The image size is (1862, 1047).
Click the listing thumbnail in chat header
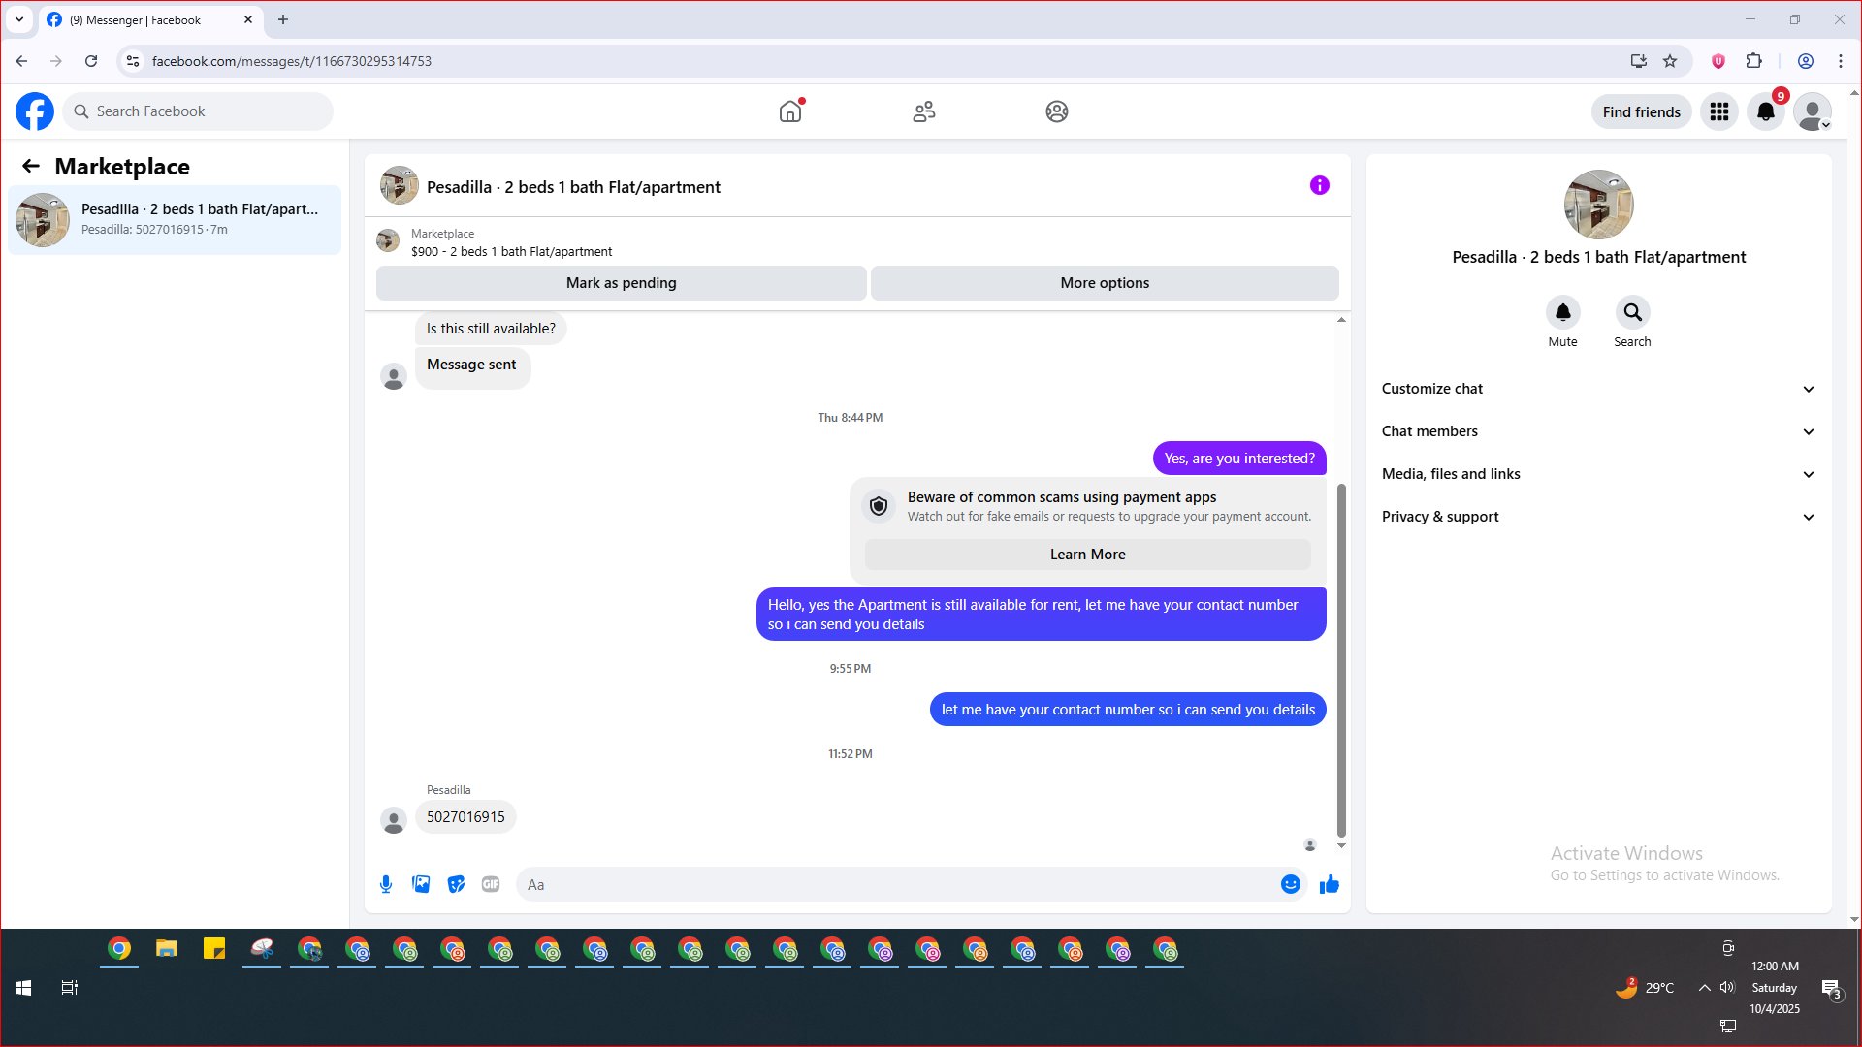[400, 185]
